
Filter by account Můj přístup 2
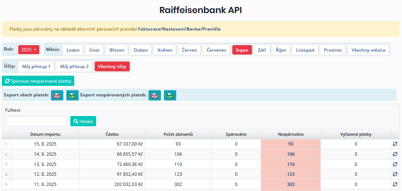click(x=74, y=67)
